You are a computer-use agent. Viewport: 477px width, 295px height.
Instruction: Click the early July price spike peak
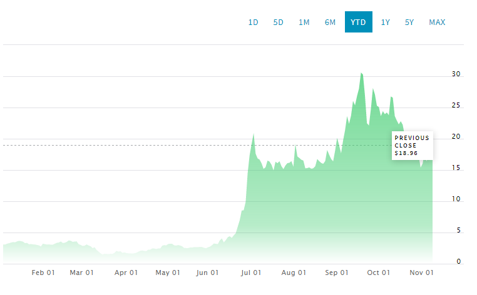[253, 134]
